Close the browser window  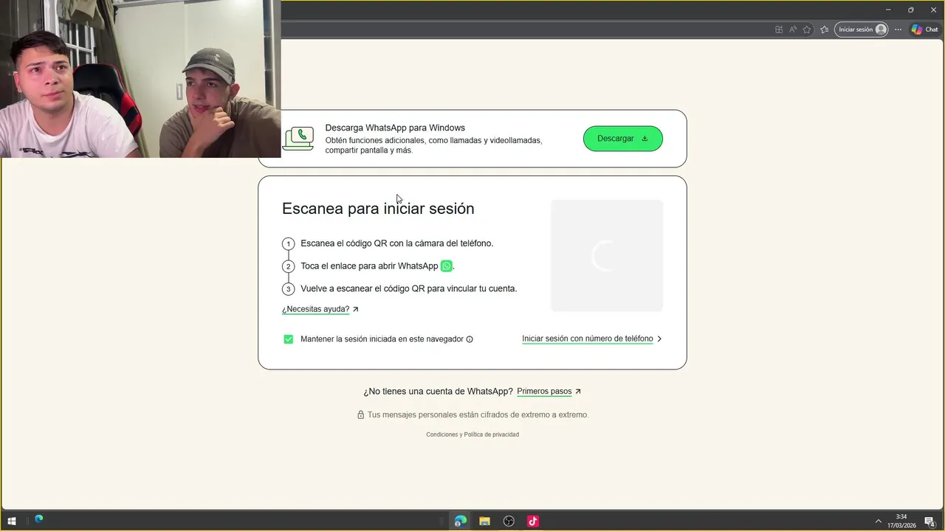click(933, 10)
